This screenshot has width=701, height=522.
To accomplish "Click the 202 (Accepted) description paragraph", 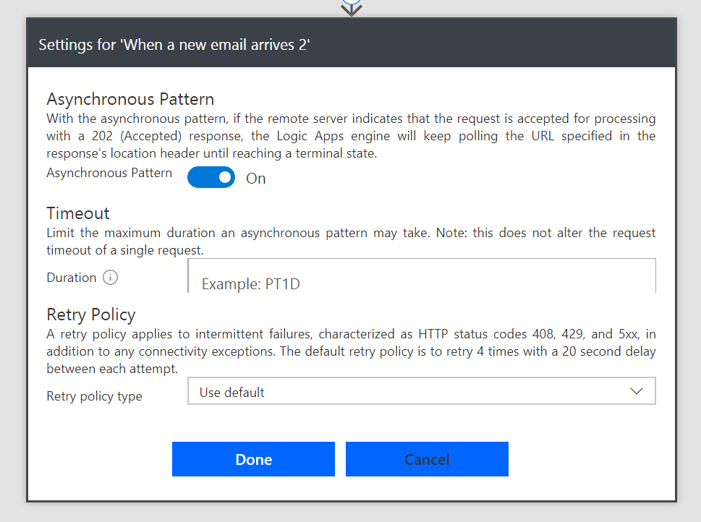I will pyautogui.click(x=351, y=136).
